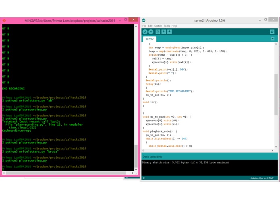
Task: Click the code editor scroll down arrow
Action: click(x=276, y=147)
